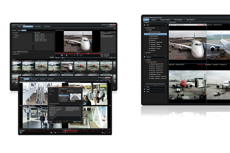Click highlighted white jumbo thumbnail in sequence strip
Screen dimensions: 230x153
67,66
